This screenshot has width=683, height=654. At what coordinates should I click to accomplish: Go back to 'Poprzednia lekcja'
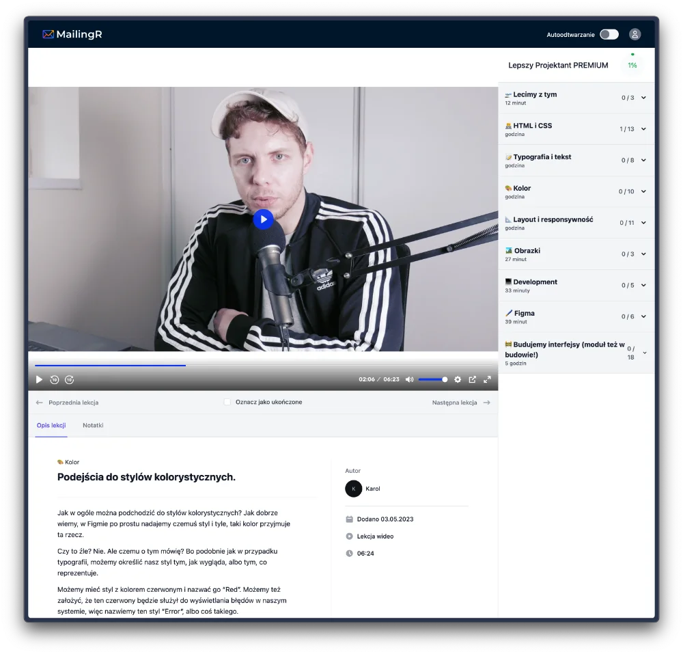pyautogui.click(x=67, y=403)
